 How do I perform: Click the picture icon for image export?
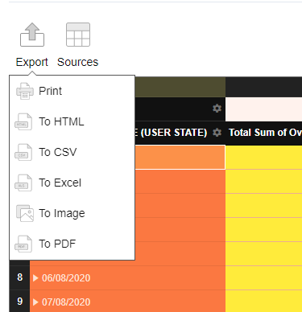coord(25,213)
